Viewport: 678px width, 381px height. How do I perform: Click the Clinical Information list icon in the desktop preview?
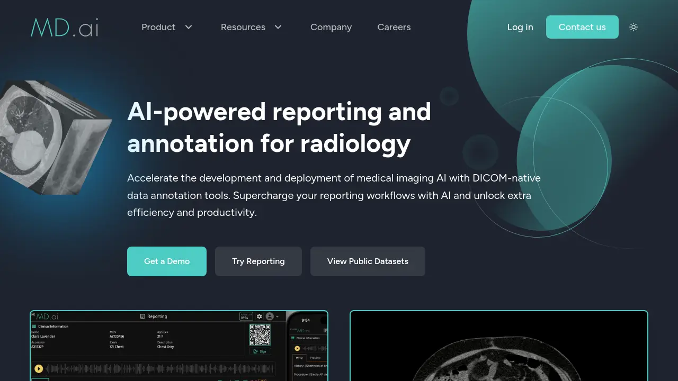coord(34,326)
